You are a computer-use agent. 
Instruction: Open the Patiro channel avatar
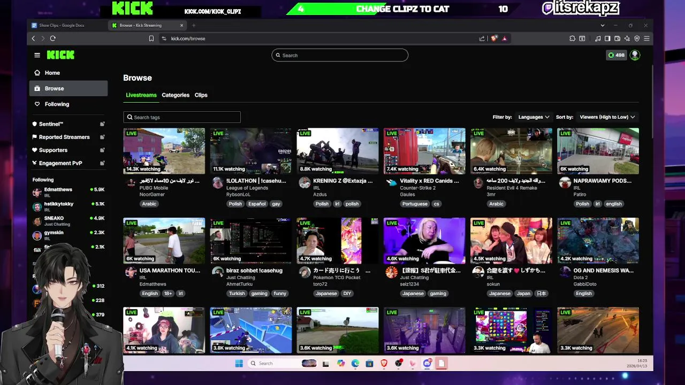click(565, 183)
